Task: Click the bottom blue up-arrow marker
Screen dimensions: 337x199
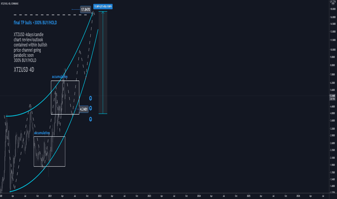Action: point(90,119)
